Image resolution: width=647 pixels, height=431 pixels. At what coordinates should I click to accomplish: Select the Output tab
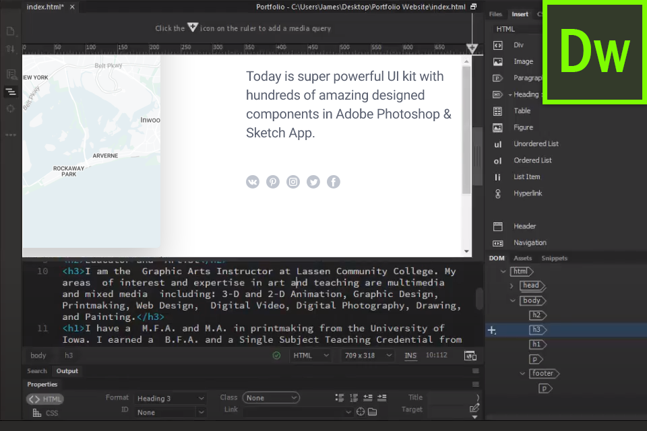click(x=67, y=371)
